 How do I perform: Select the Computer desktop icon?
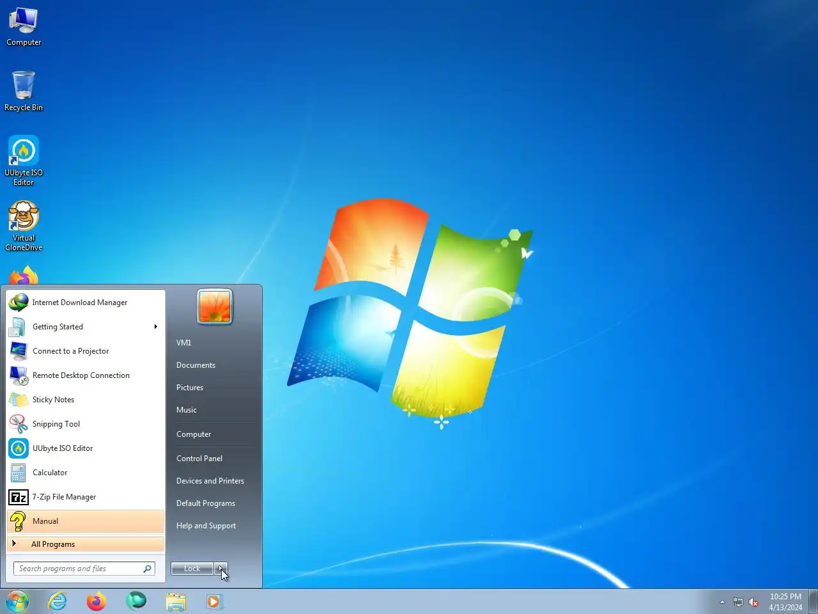[x=24, y=27]
